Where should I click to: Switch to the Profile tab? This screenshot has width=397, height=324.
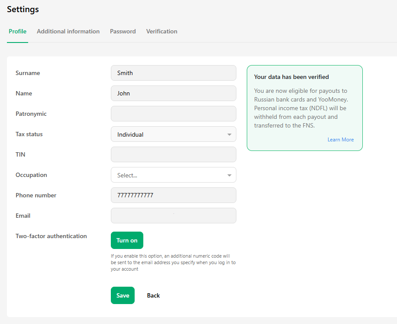click(17, 32)
